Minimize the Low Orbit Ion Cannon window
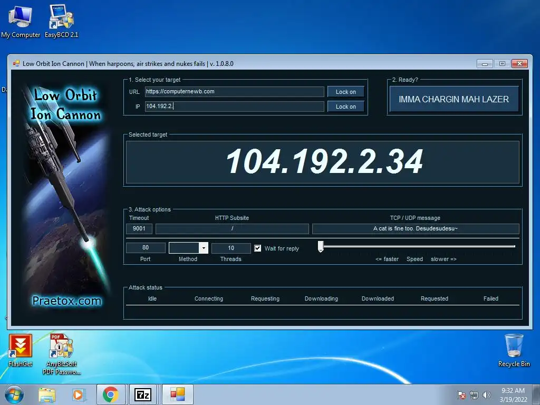Image resolution: width=540 pixels, height=405 pixels. (485, 64)
